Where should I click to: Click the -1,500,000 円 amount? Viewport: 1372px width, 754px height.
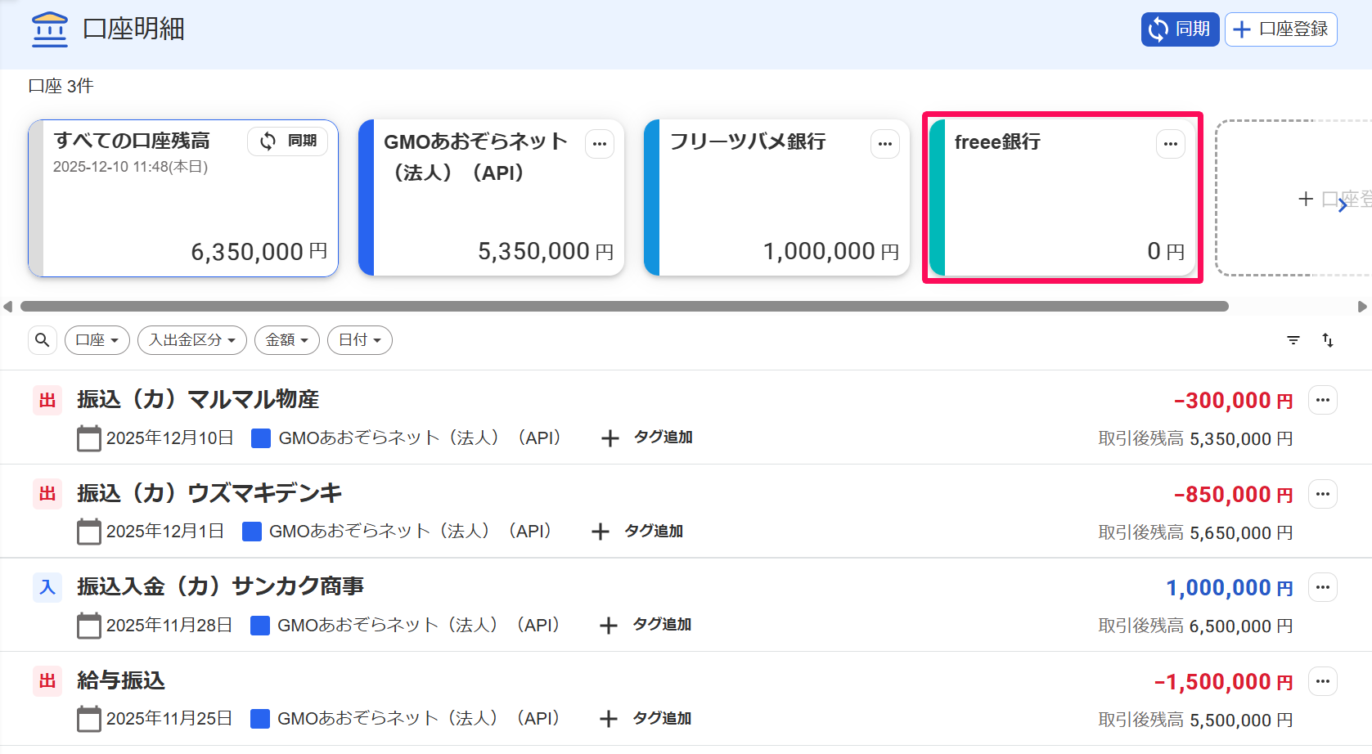point(1224,682)
